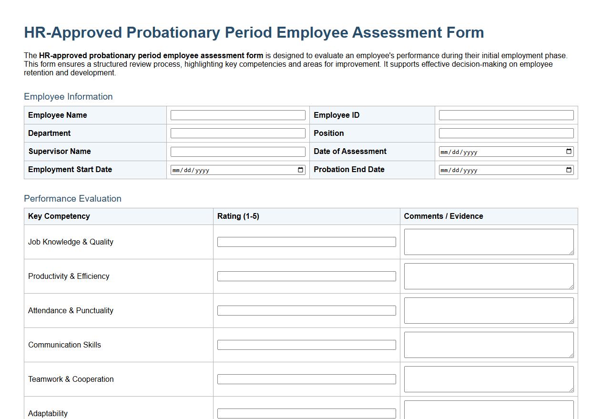The height and width of the screenshot is (419, 602).
Task: Click the Adaptability rating field
Action: tap(306, 413)
